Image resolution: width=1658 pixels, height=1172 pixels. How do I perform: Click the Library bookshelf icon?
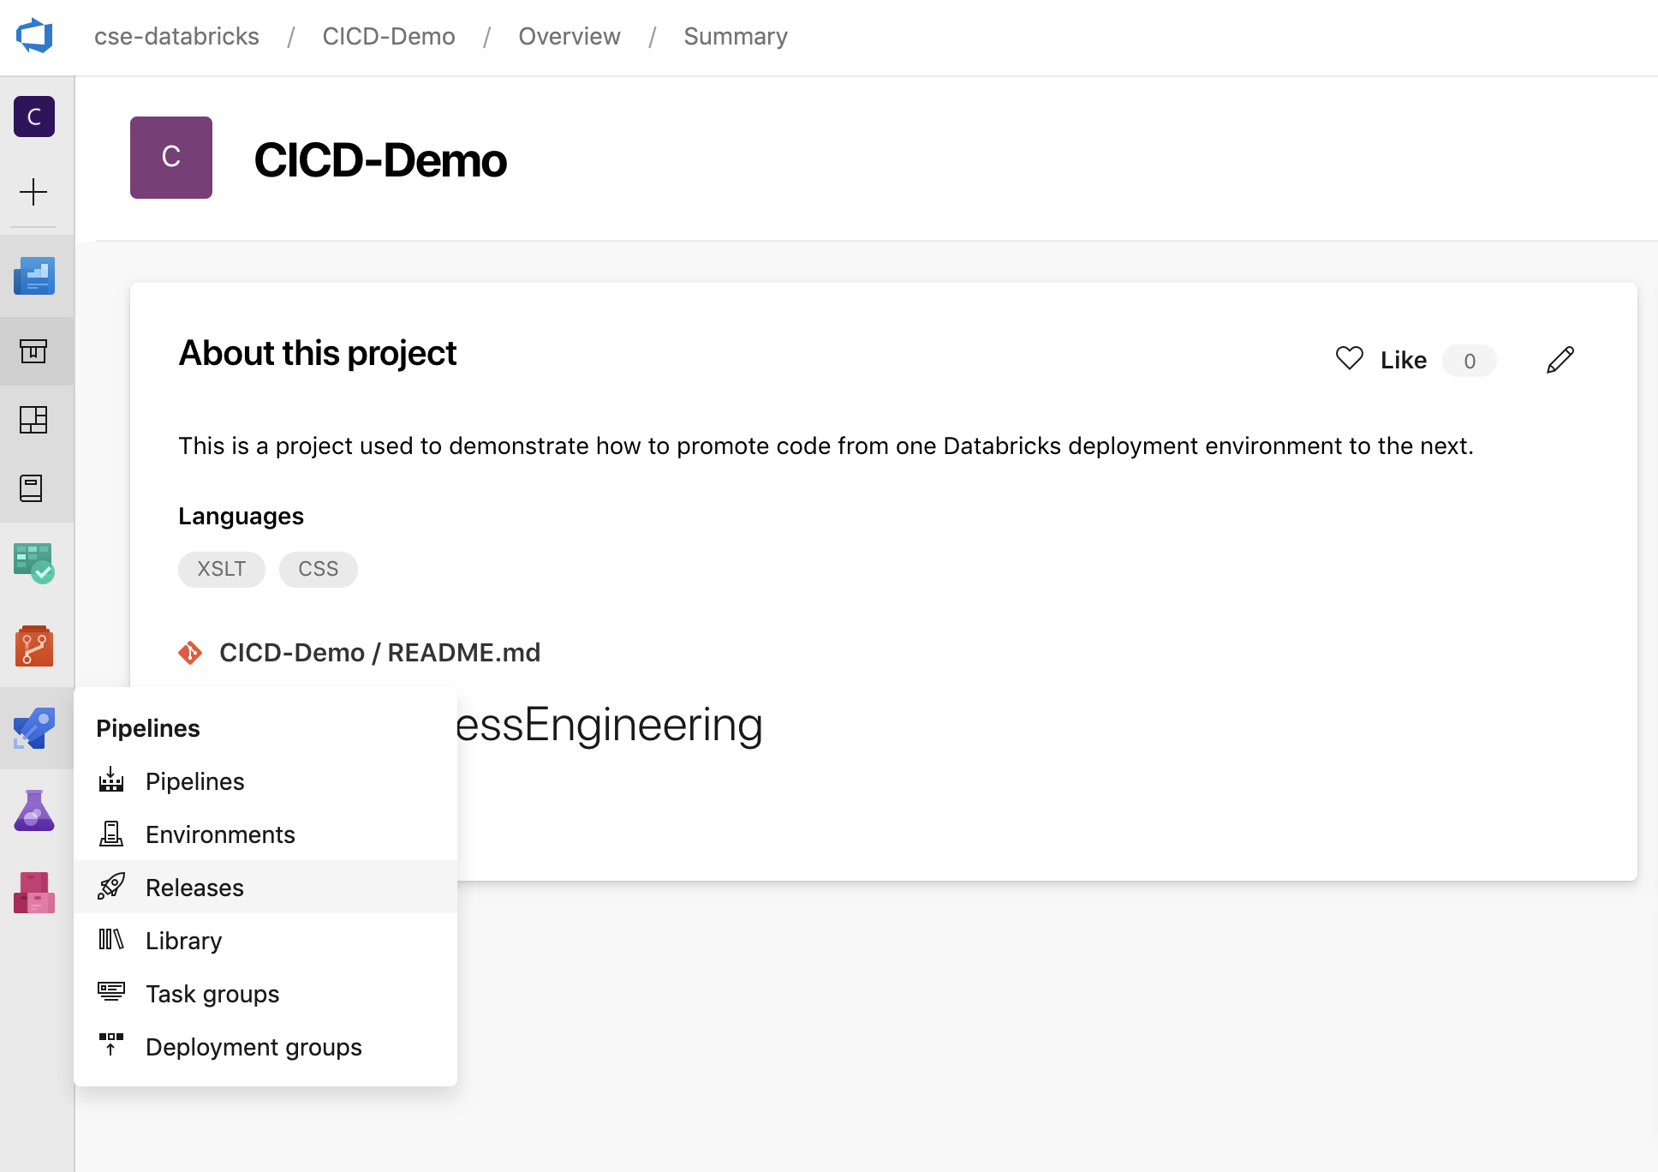(x=111, y=940)
